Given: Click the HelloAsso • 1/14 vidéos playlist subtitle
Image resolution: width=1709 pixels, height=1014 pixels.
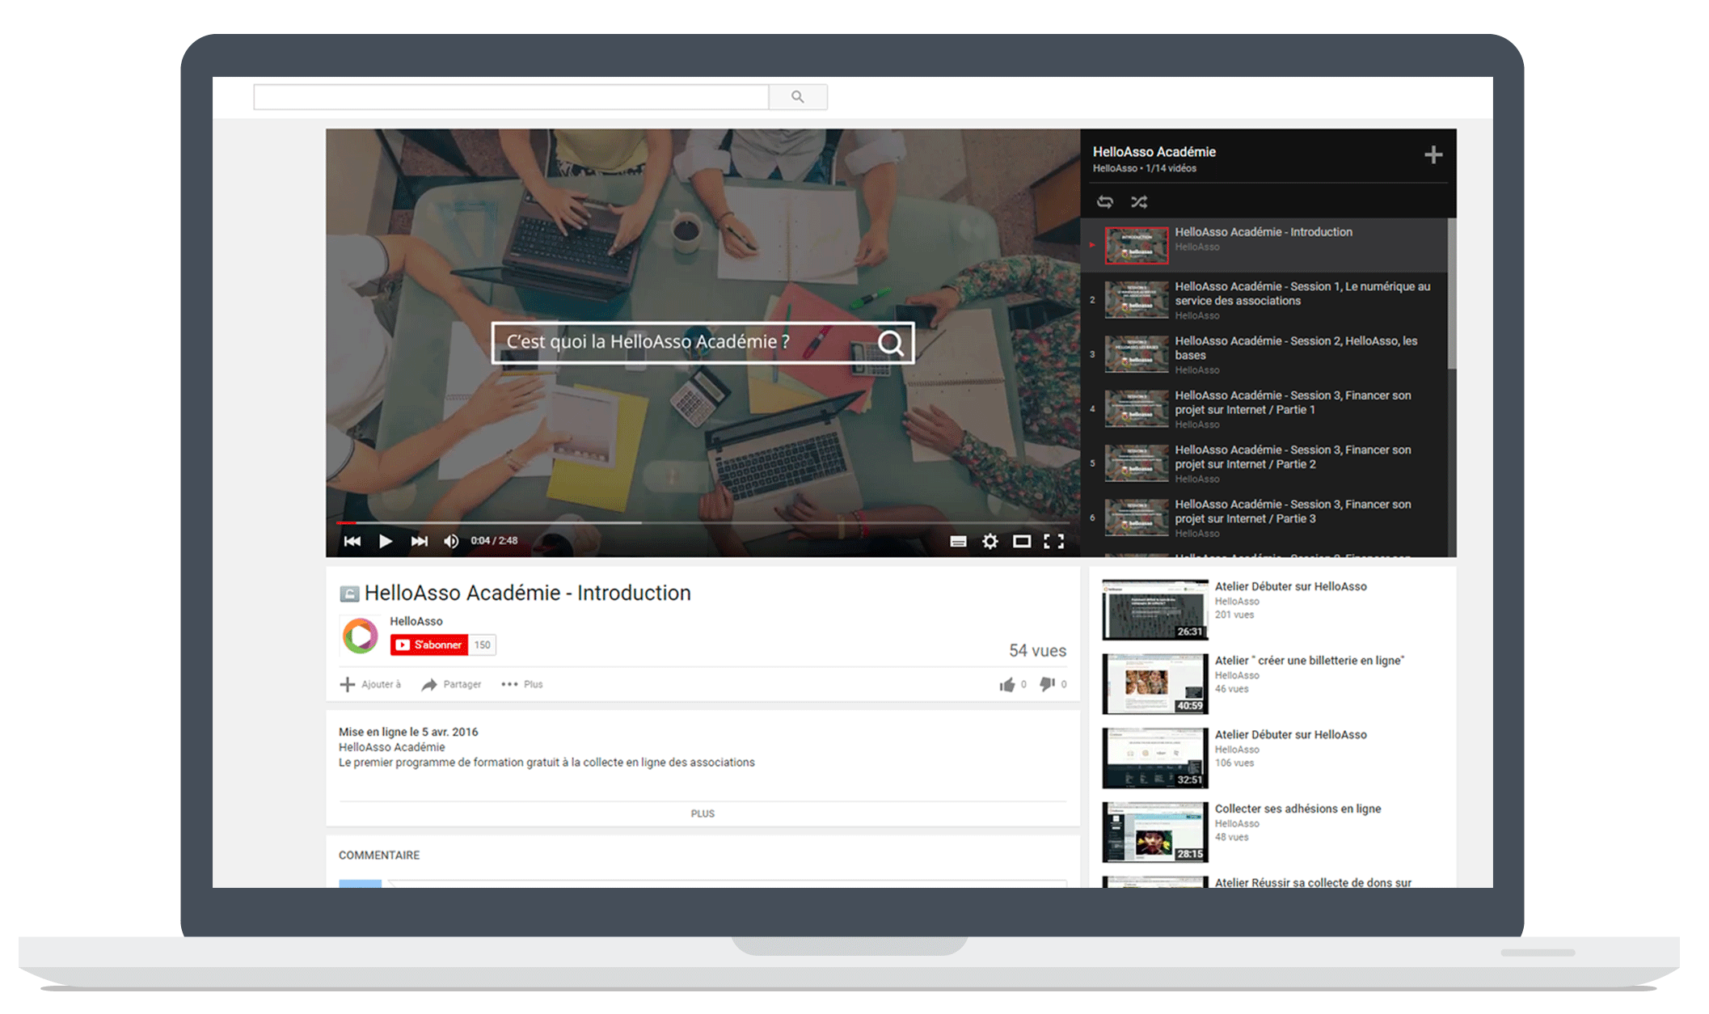Looking at the screenshot, I should [x=1144, y=168].
